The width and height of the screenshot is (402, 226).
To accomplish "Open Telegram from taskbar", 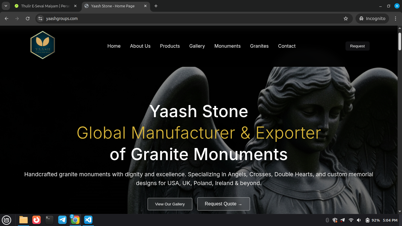I will pos(62,220).
